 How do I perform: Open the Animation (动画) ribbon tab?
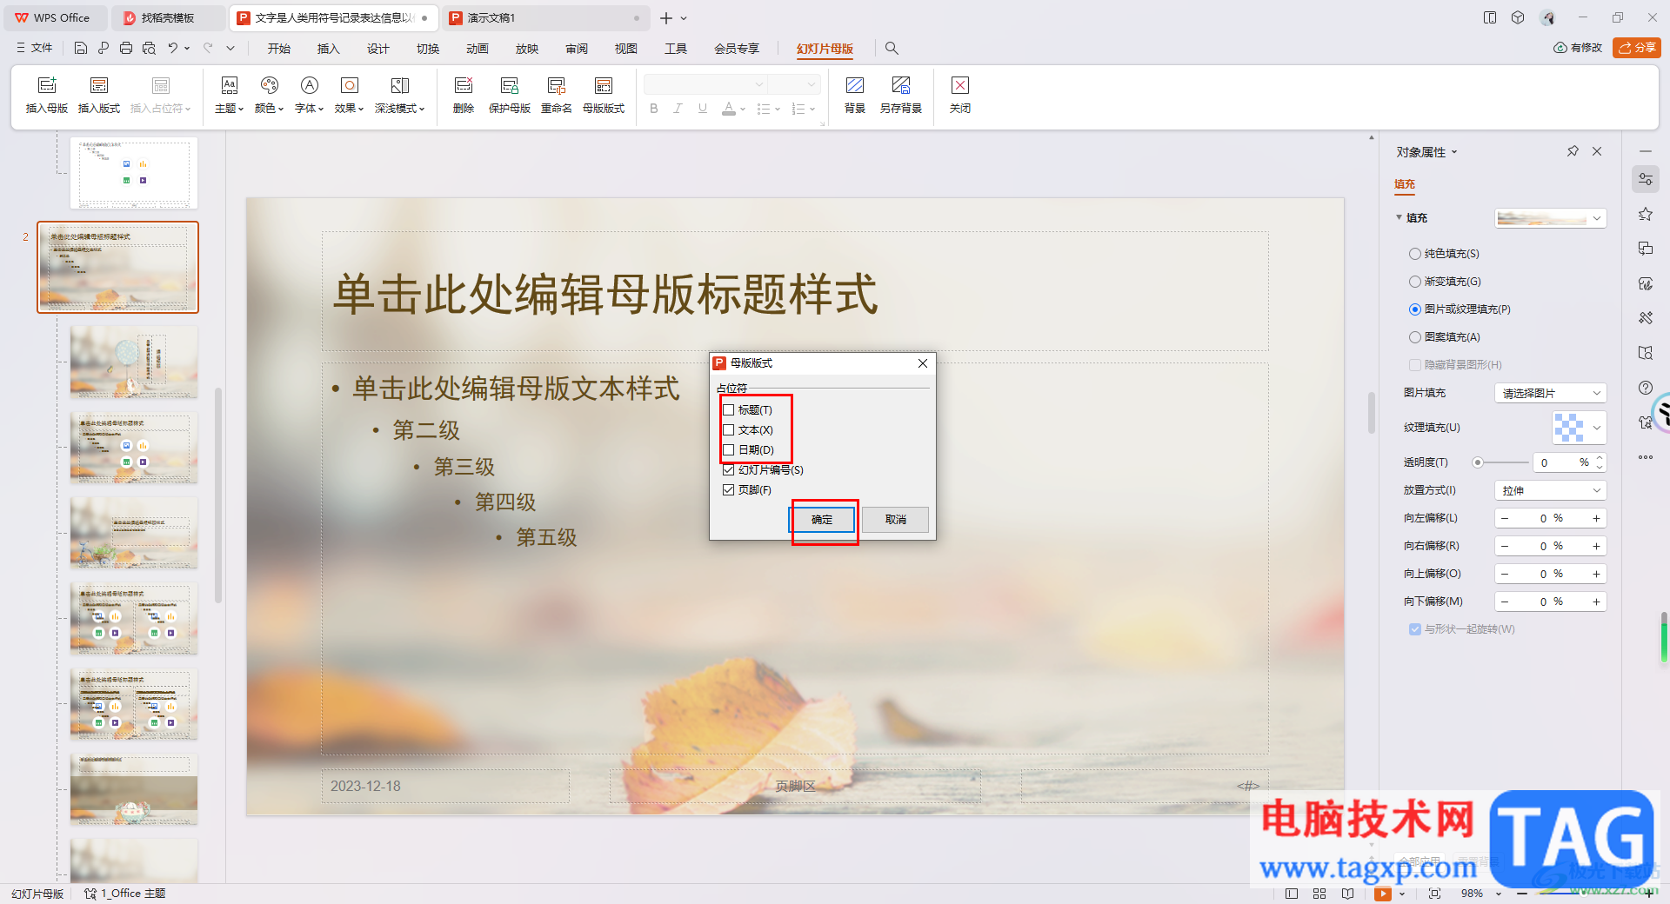478,49
